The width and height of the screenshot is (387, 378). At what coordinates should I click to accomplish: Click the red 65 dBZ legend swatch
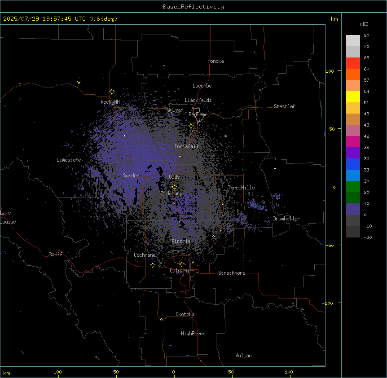(x=353, y=63)
